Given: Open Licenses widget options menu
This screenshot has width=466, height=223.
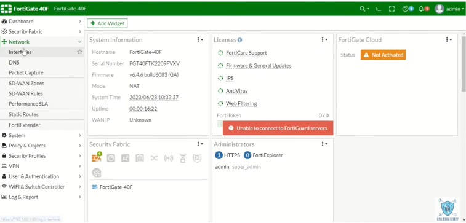Looking at the screenshot, I should [x=324, y=40].
